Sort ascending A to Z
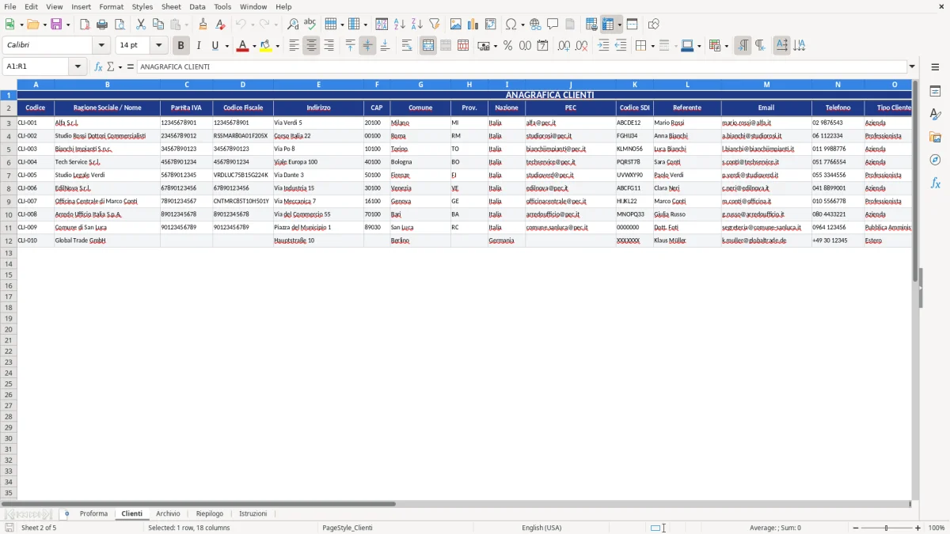Viewport: 950px width, 534px height. 399,25
